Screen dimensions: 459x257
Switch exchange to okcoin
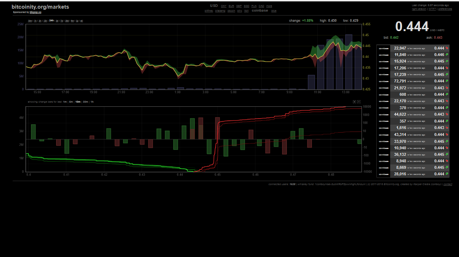click(231, 11)
